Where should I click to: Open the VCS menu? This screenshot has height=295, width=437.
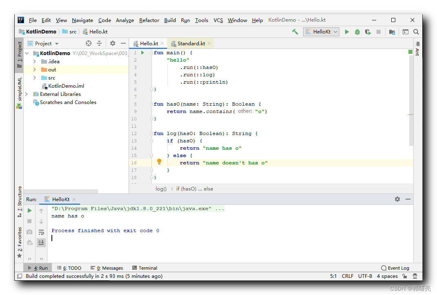click(218, 20)
